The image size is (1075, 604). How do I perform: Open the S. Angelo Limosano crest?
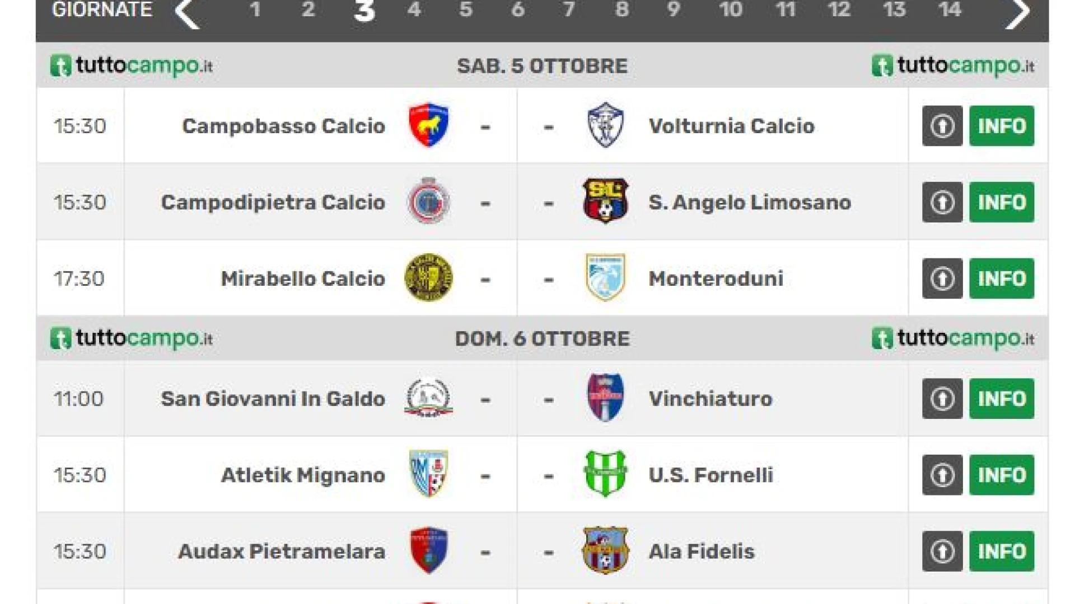pyautogui.click(x=605, y=201)
